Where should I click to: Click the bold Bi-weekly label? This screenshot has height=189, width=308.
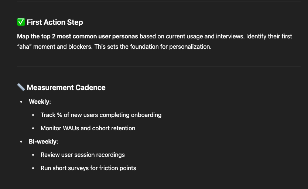[x=43, y=141]
